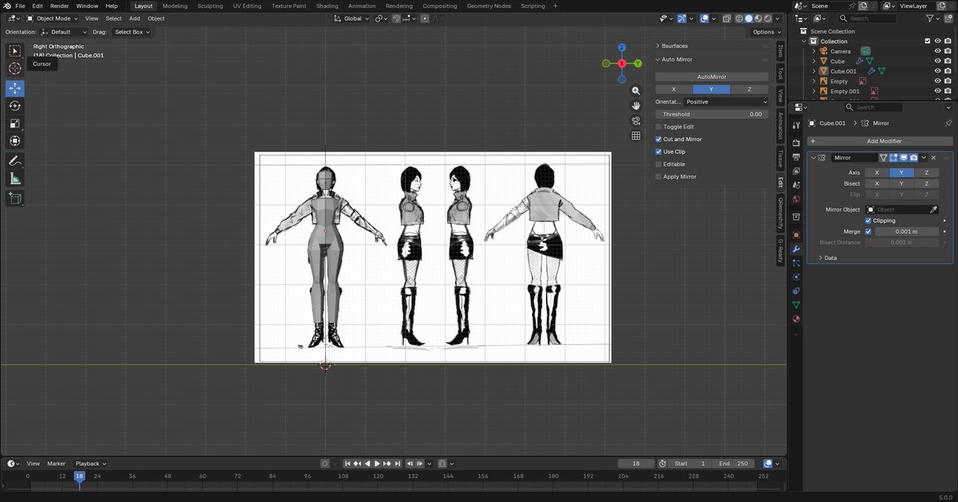Viewport: 958px width, 502px height.
Task: Open the Orientation Positive dropdown
Action: click(726, 101)
